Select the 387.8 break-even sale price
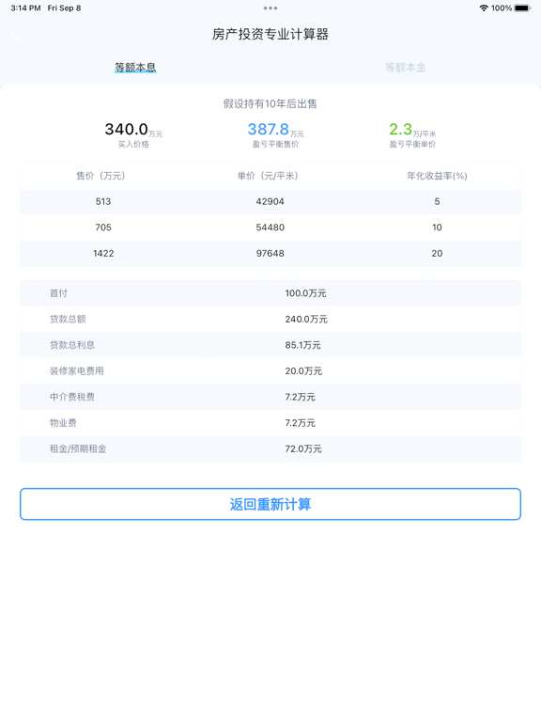The width and height of the screenshot is (541, 722). coord(269,129)
